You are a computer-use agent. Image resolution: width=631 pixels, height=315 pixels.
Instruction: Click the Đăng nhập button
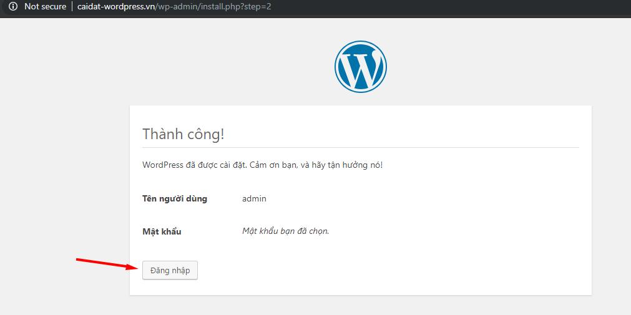pyautogui.click(x=170, y=270)
